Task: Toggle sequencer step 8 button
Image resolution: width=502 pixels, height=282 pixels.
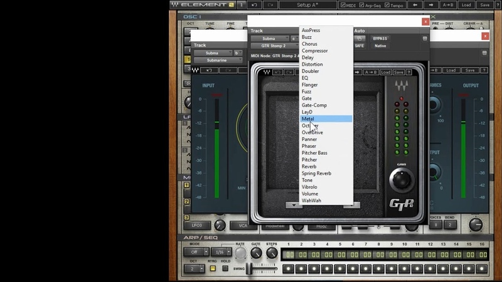Action: 378,269
